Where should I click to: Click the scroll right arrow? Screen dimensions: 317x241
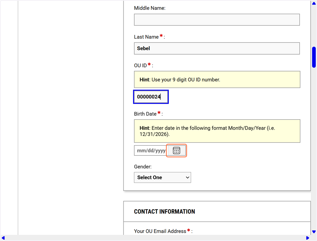307,238
